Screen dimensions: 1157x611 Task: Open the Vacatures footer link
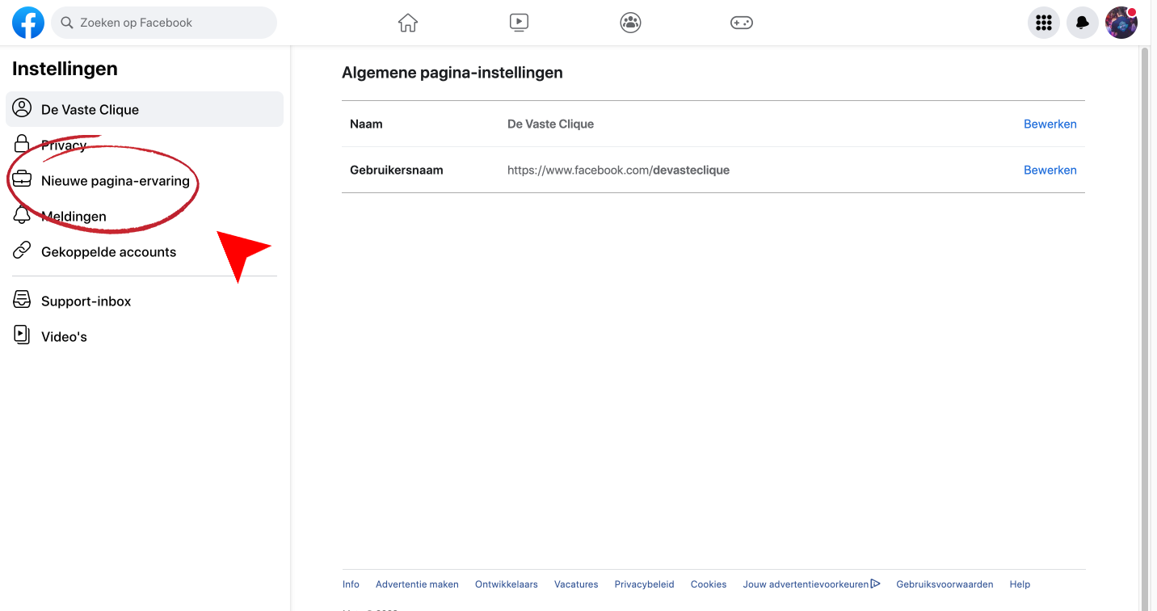[576, 584]
